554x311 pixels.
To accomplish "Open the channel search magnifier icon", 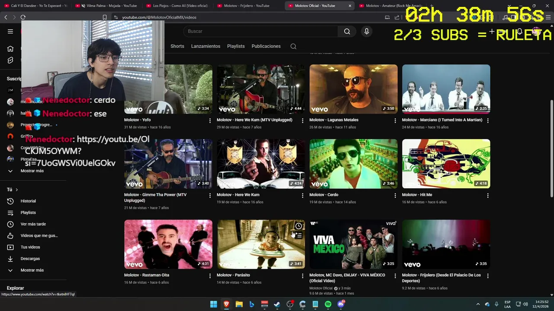I will tap(293, 46).
